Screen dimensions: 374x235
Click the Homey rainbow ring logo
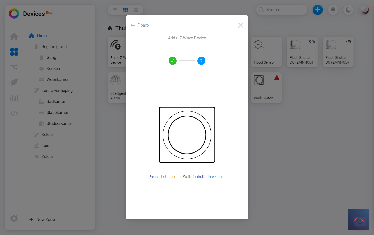click(14, 14)
